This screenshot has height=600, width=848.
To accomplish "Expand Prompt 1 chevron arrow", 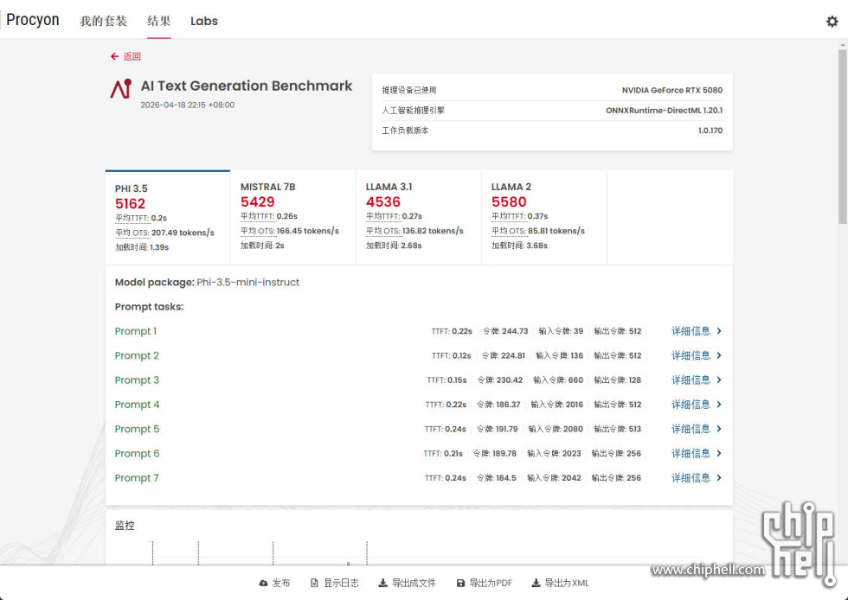I will pos(719,331).
